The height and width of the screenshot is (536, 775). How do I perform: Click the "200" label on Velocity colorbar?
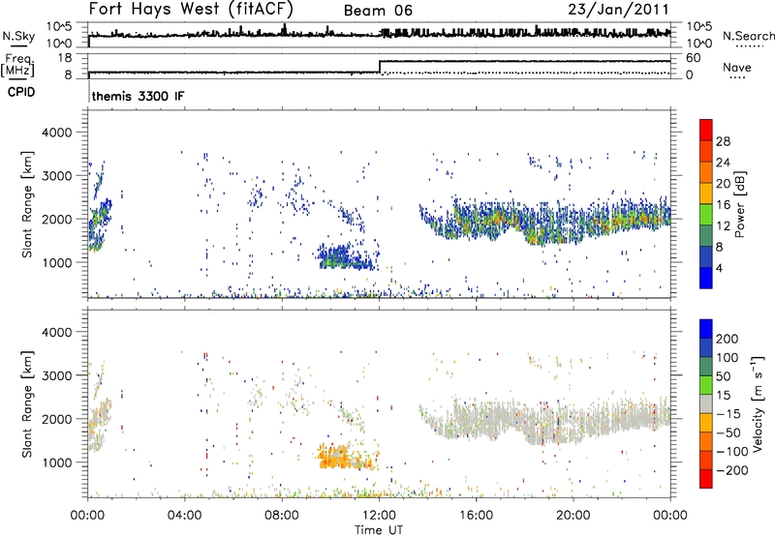point(728,339)
